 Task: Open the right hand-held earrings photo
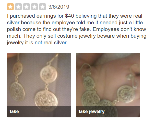click(108, 85)
